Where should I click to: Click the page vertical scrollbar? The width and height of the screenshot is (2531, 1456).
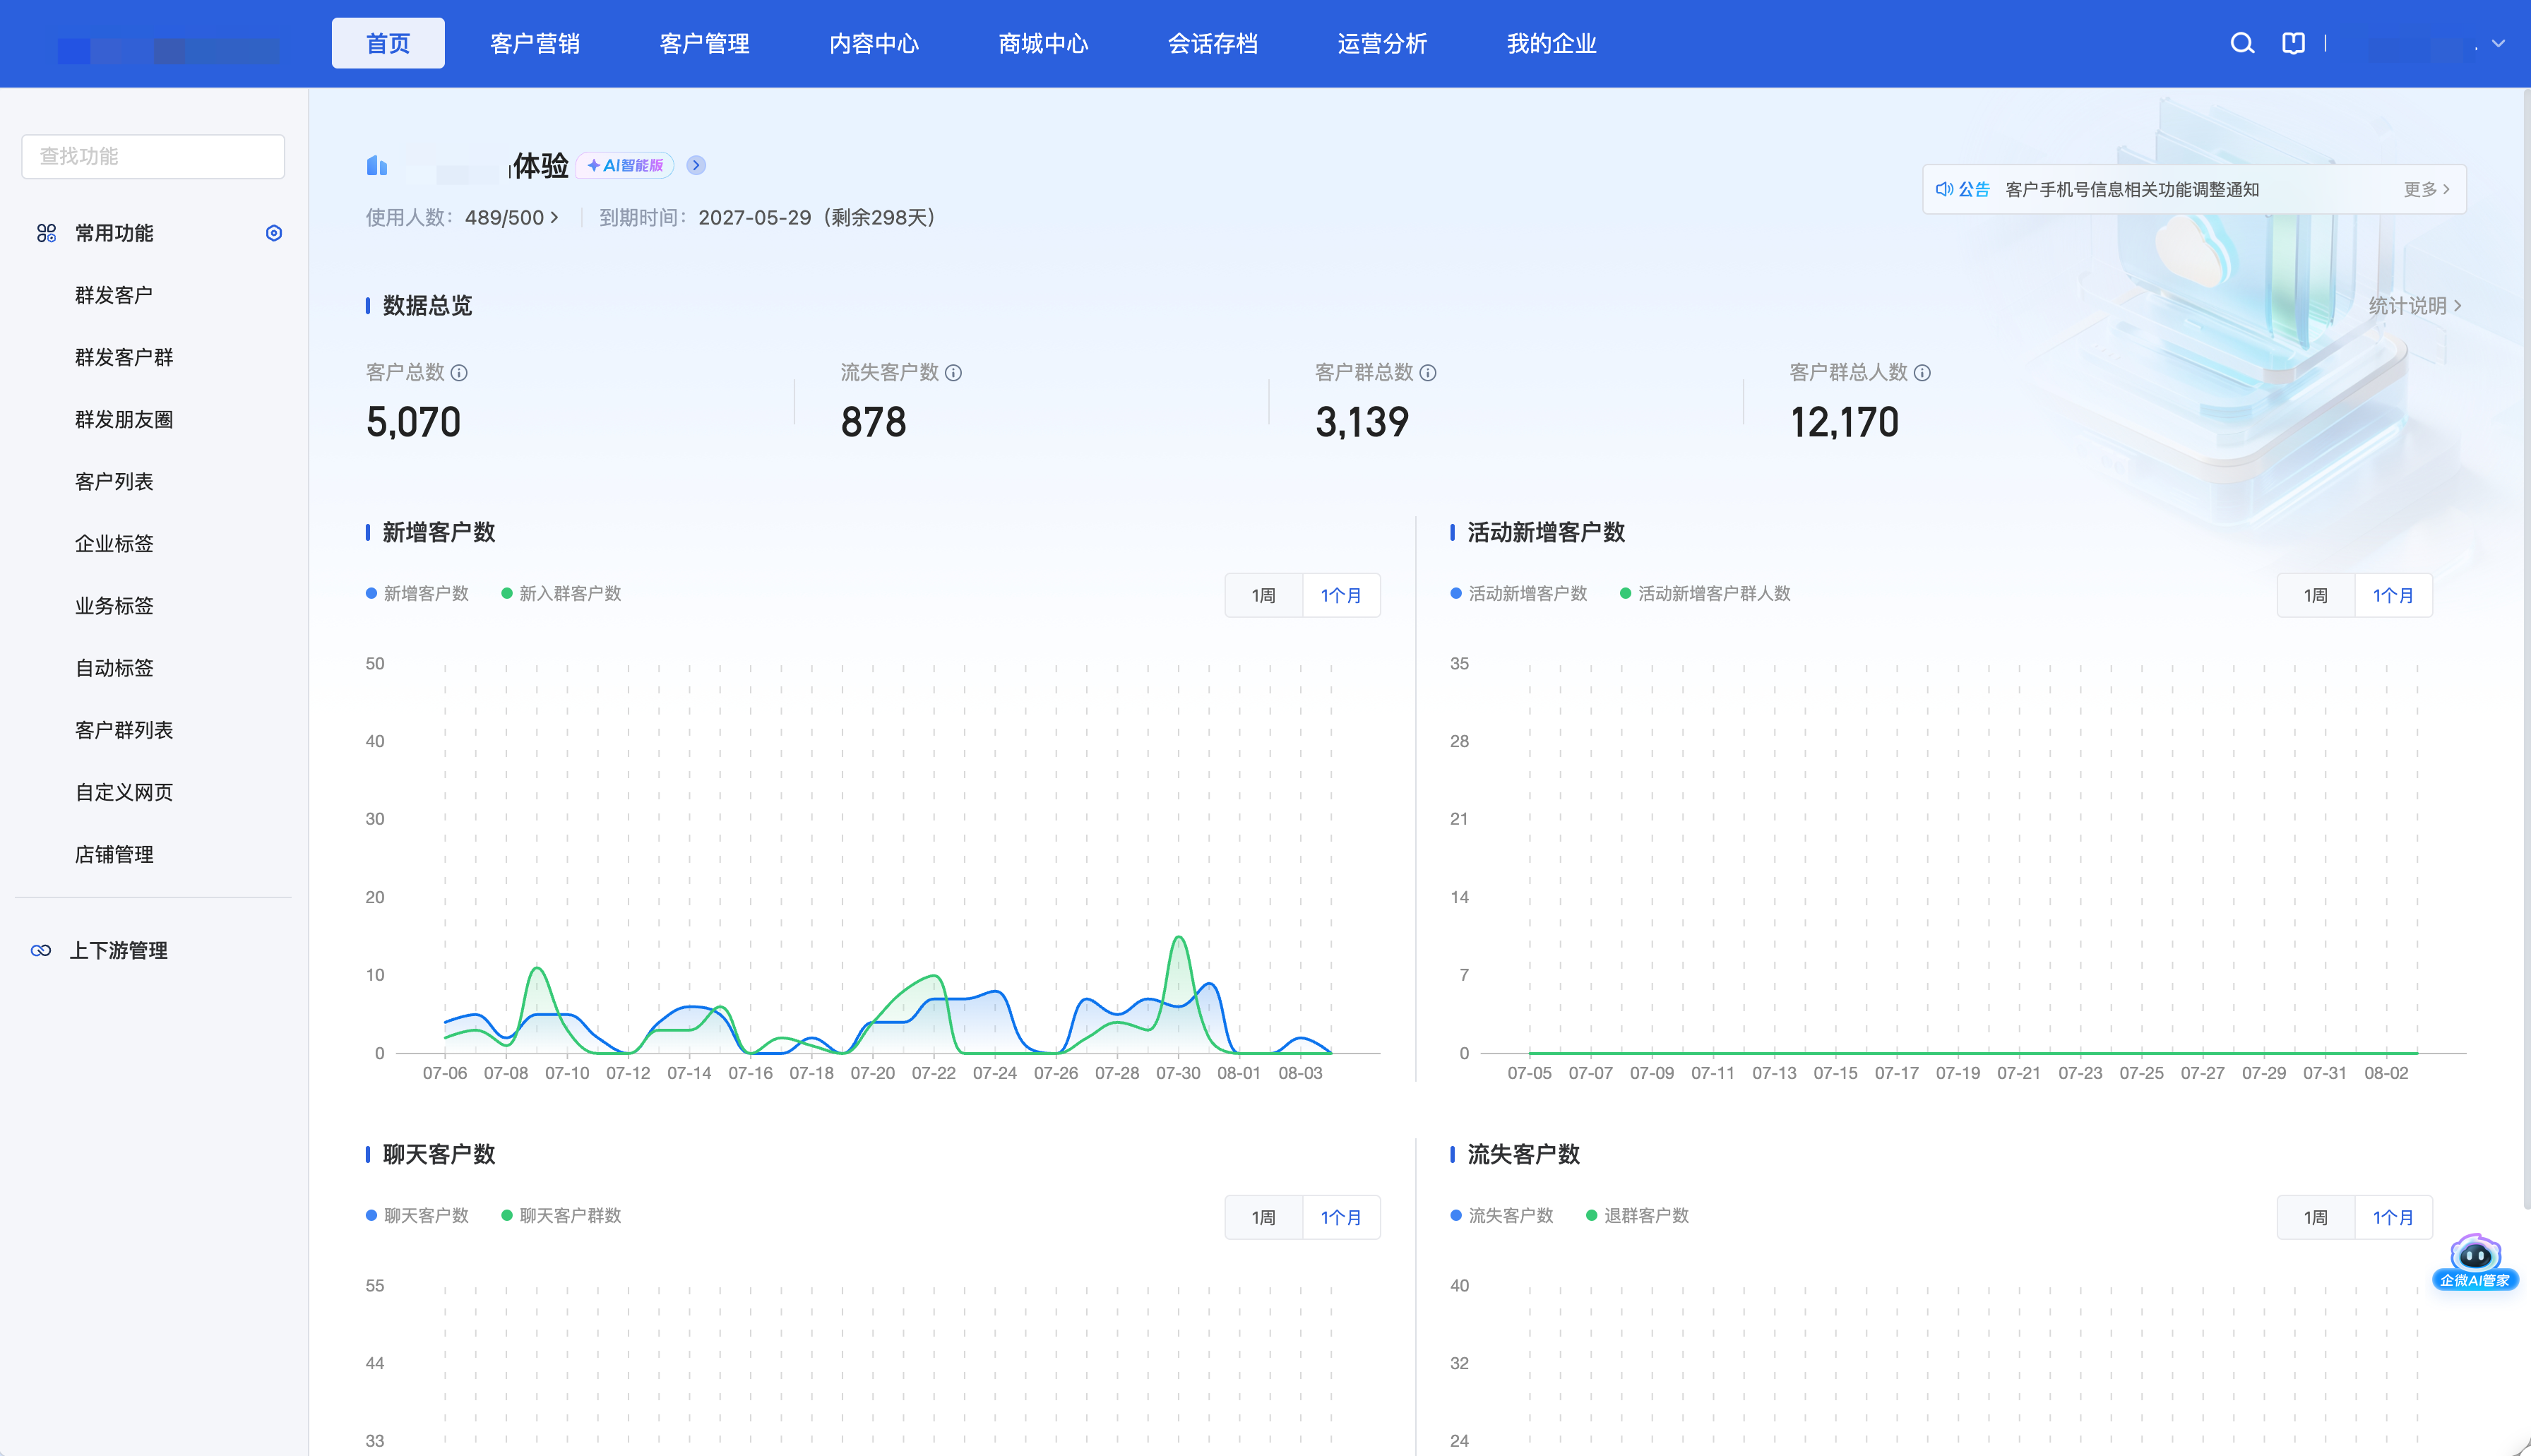coord(2526,650)
